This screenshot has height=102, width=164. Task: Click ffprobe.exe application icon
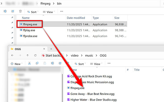pos(21,36)
